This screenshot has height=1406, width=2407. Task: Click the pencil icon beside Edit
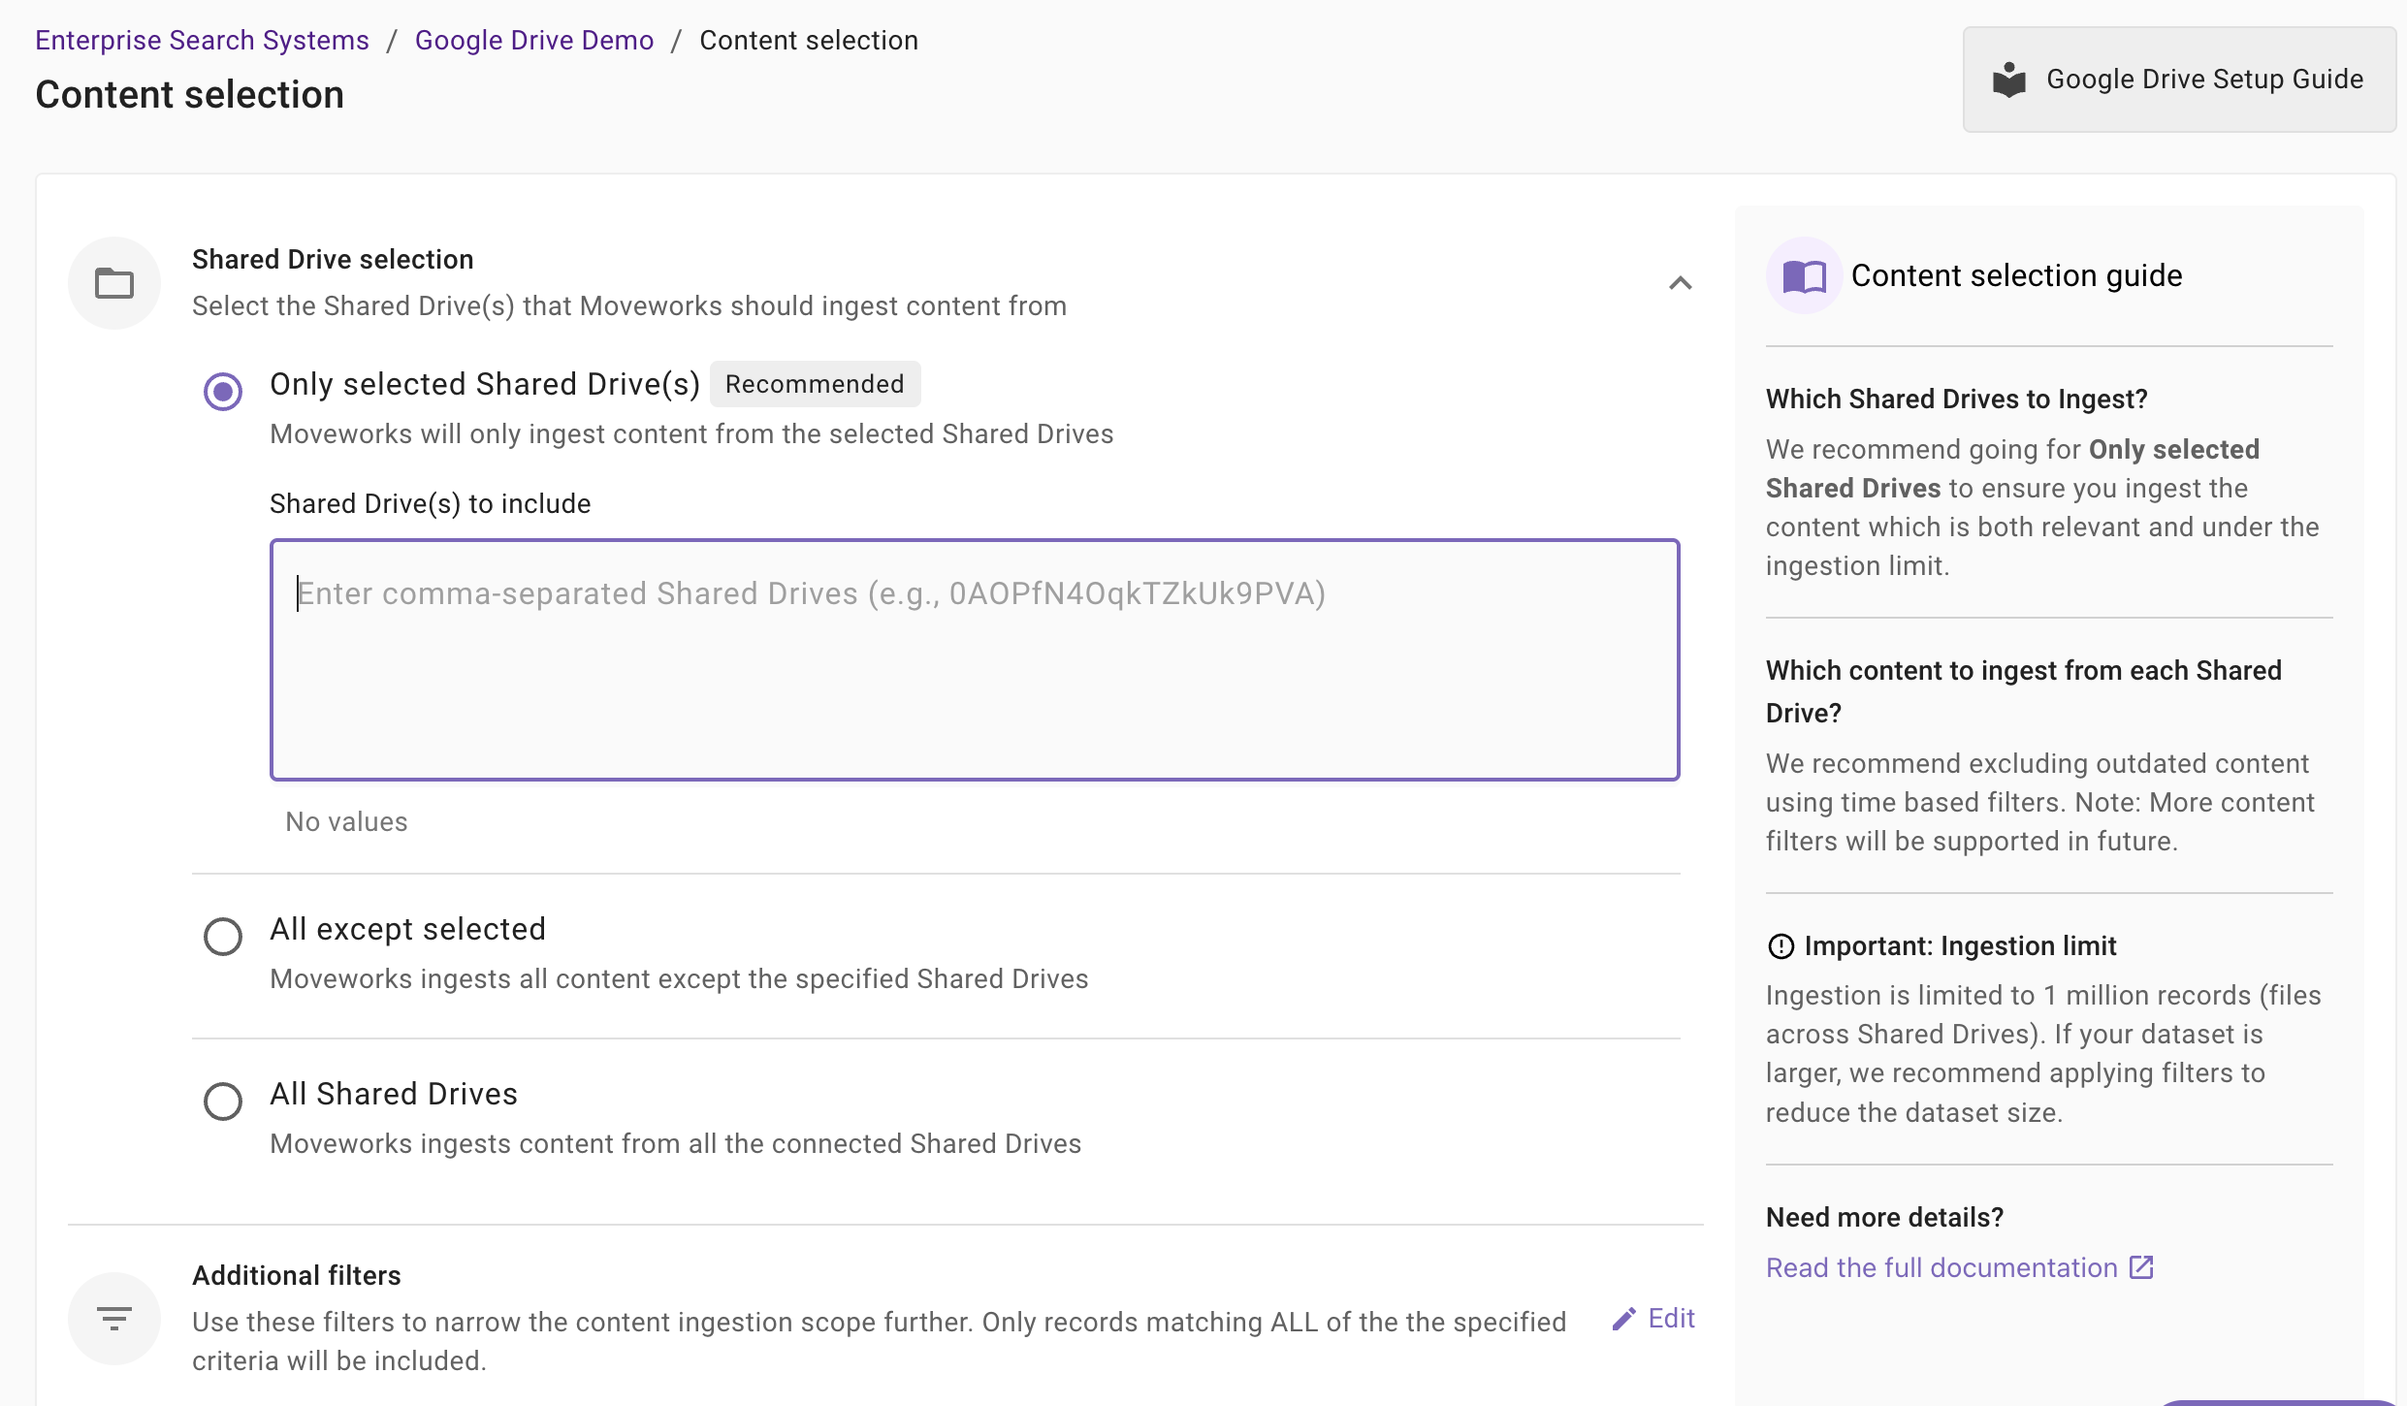pos(1623,1319)
